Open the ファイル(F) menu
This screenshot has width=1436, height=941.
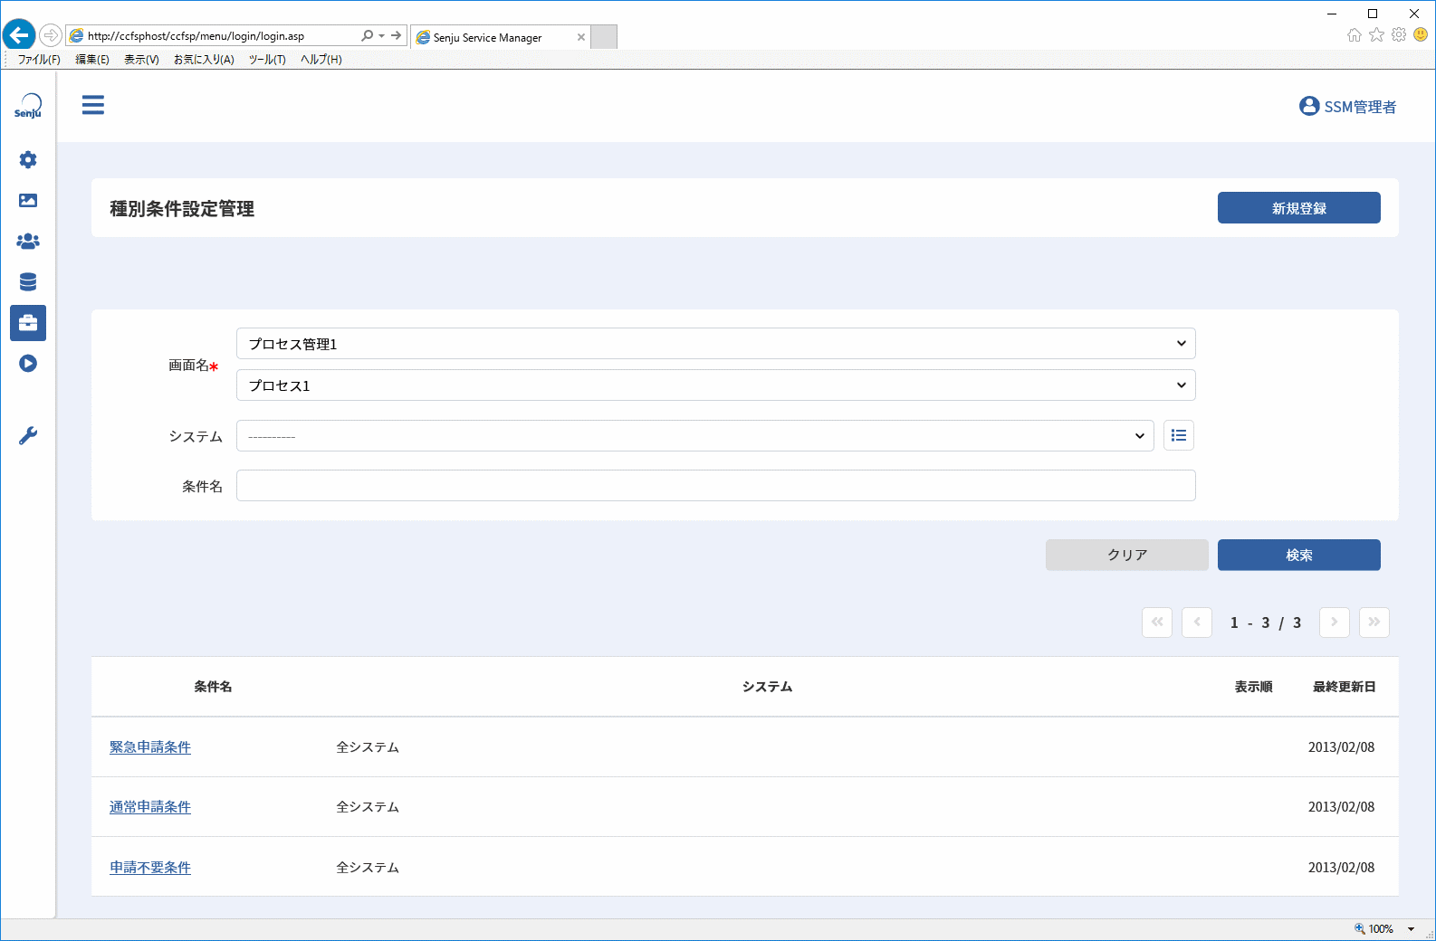39,60
